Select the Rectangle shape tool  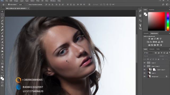(x=2, y=64)
